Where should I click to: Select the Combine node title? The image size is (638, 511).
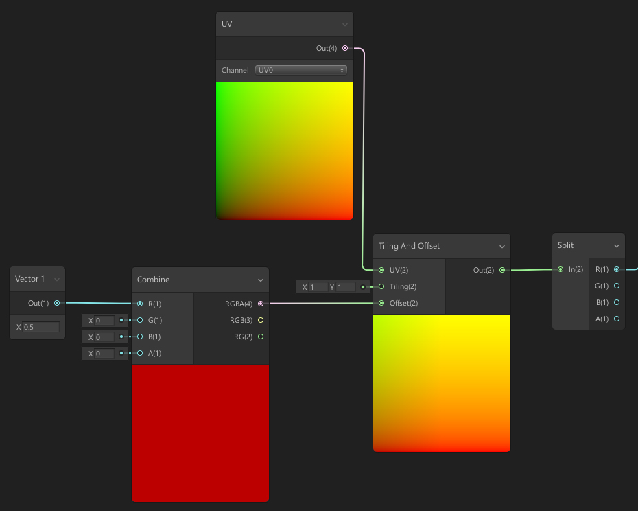point(154,280)
